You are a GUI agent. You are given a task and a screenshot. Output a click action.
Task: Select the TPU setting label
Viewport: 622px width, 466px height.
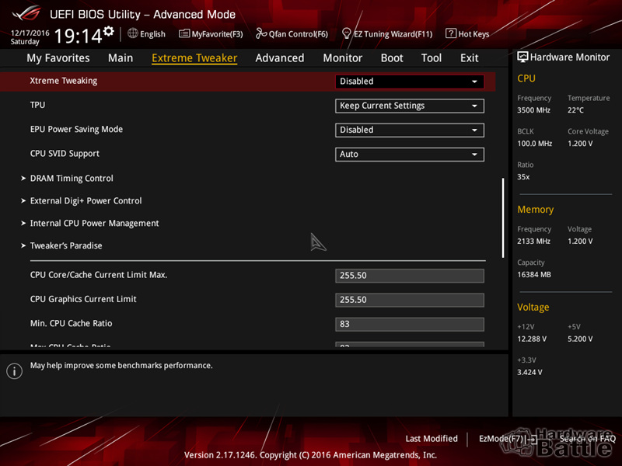coord(37,105)
